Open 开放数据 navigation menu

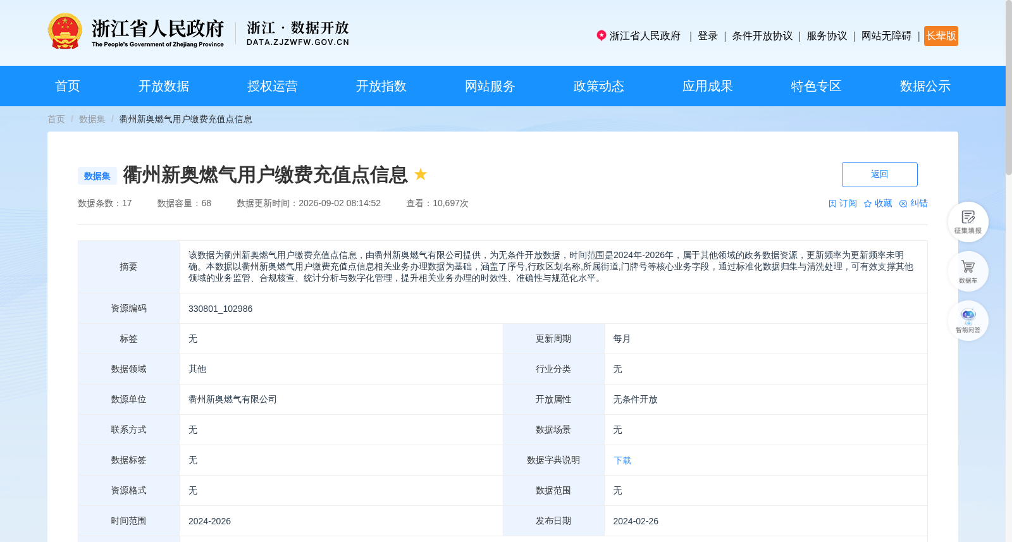pyautogui.click(x=164, y=86)
